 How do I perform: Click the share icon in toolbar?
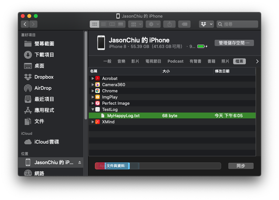click(169, 24)
